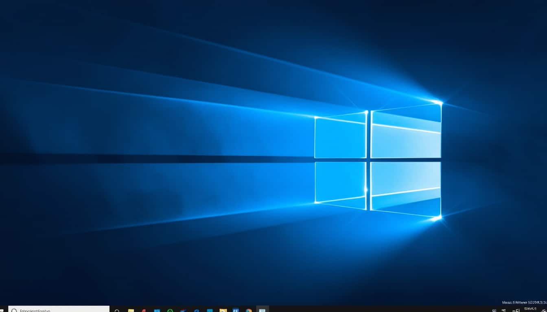The height and width of the screenshot is (312, 547).
Task: Select the highlighted active app in taskbar
Action: click(x=263, y=309)
